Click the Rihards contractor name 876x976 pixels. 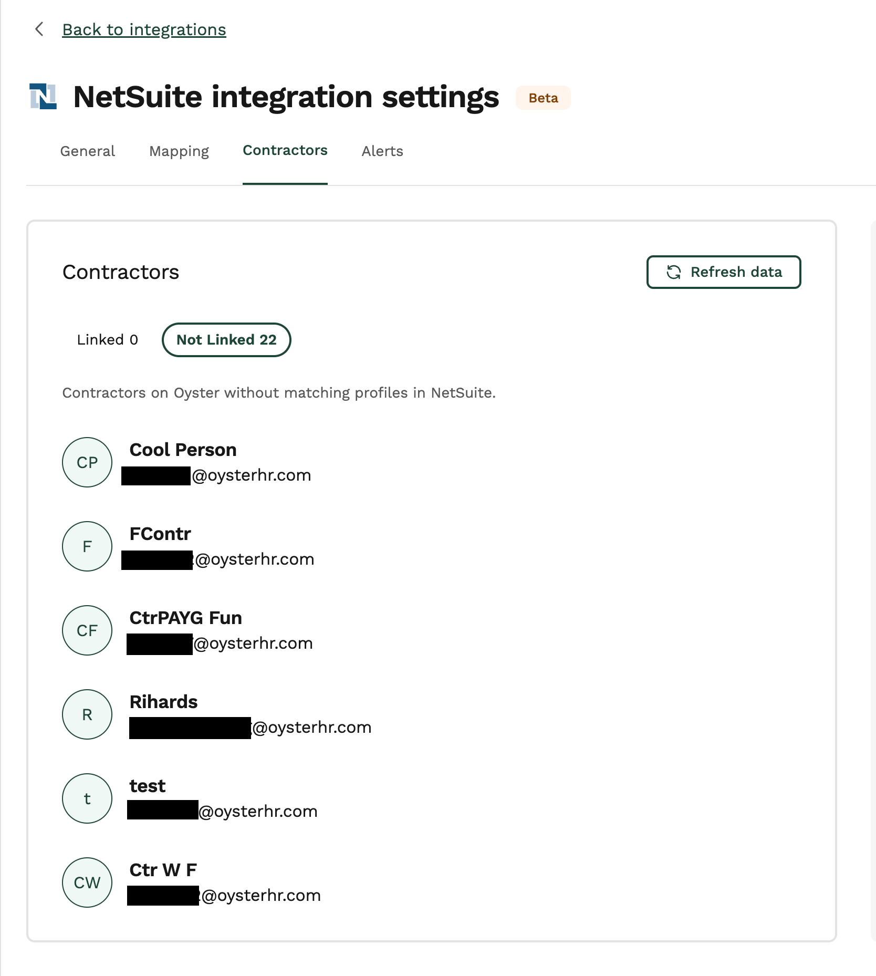[164, 702]
